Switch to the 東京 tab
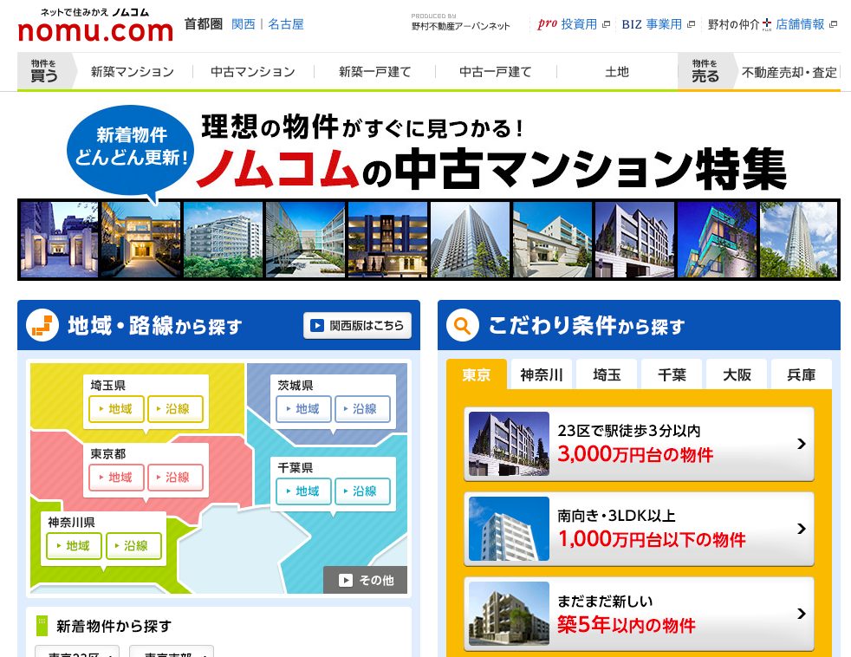 (x=477, y=374)
